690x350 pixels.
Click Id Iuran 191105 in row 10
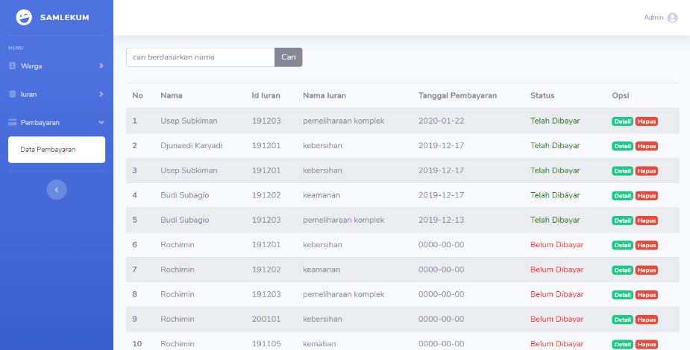(266, 343)
